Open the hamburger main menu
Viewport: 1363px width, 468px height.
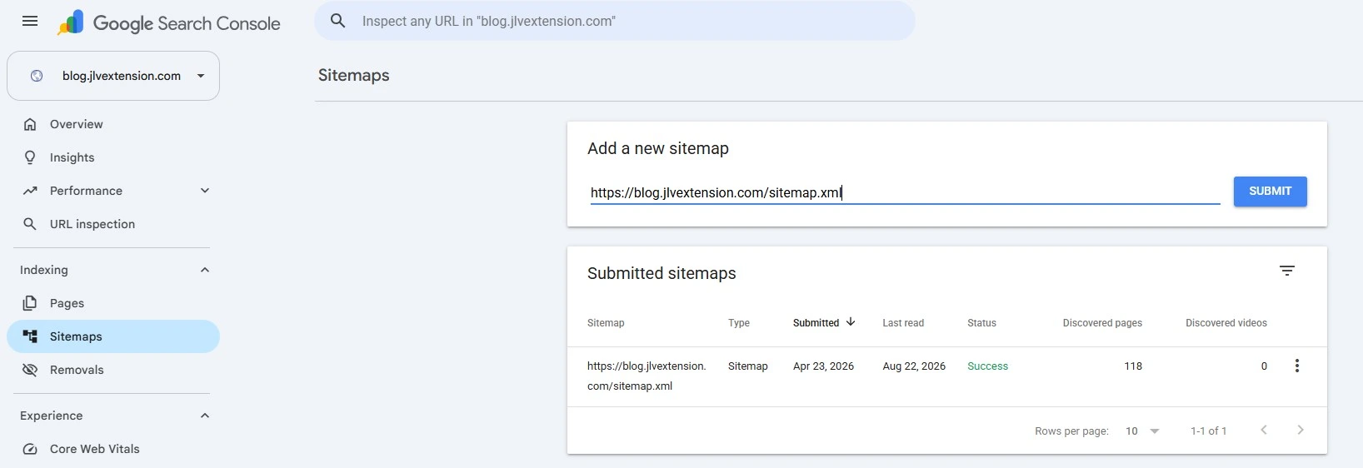pos(30,22)
